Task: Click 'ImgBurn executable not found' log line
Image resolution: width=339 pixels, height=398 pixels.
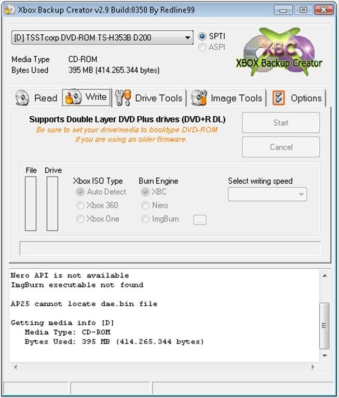Action: 77,285
